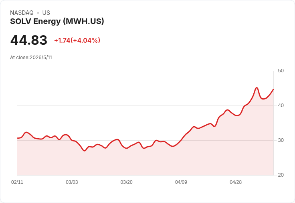Viewport: 295px width, 203px height.
Task: Click the 40 price axis label
Action: point(281,105)
